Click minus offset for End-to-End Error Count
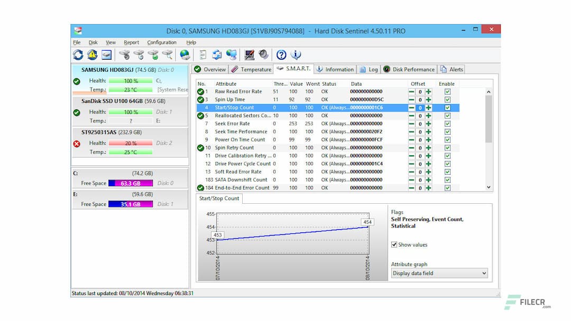 (411, 188)
